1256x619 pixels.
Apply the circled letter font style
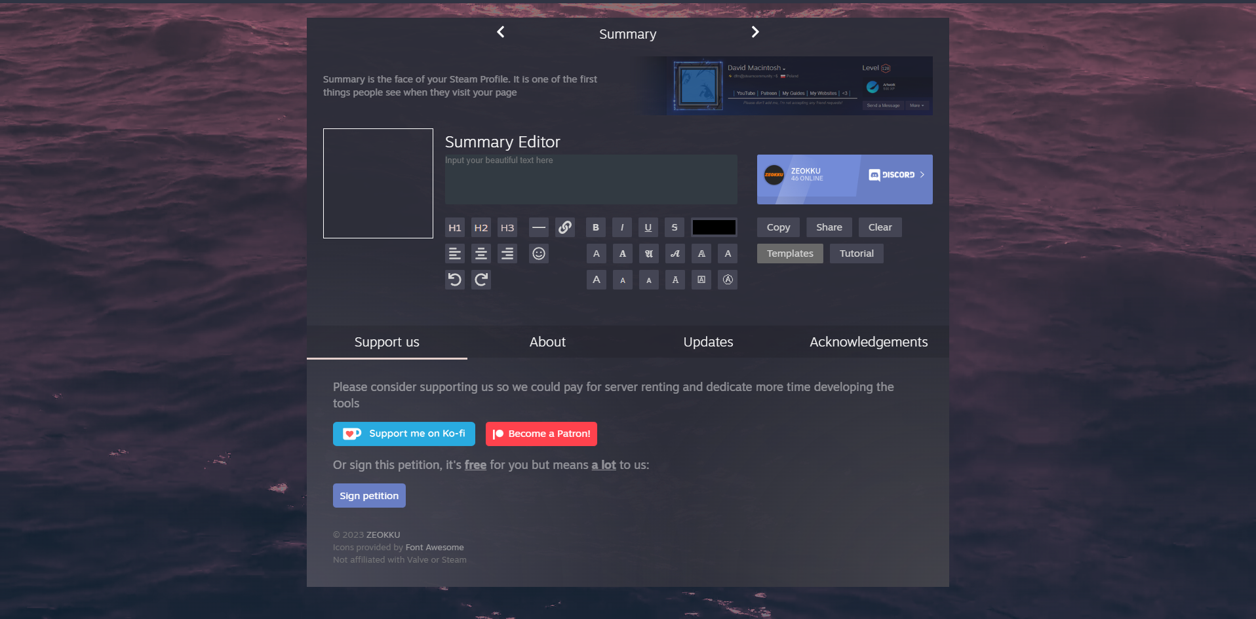tap(728, 280)
